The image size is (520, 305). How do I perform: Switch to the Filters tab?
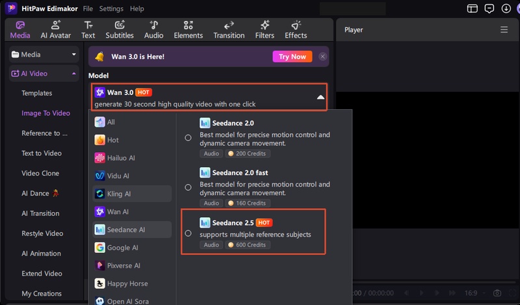tap(265, 29)
